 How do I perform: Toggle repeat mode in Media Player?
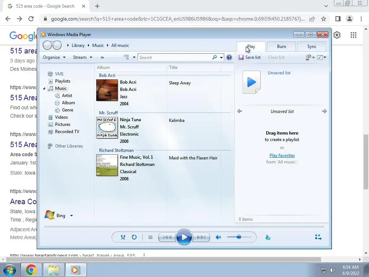pos(134,237)
